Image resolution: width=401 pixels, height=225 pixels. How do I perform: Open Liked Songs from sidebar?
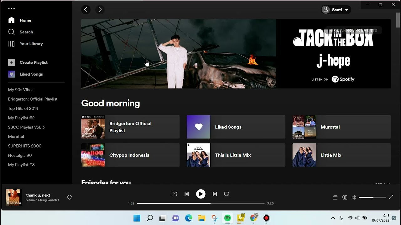pos(25,74)
